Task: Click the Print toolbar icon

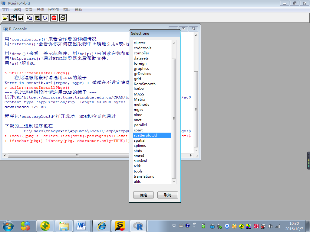Action: (63, 18)
